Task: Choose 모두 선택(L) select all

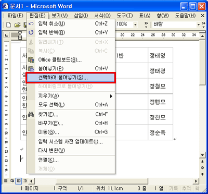Action: (x=71, y=105)
